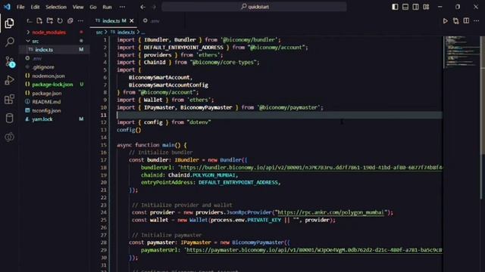485x272 pixels.
Task: Click the 'async function main()' line
Action: click(152, 145)
